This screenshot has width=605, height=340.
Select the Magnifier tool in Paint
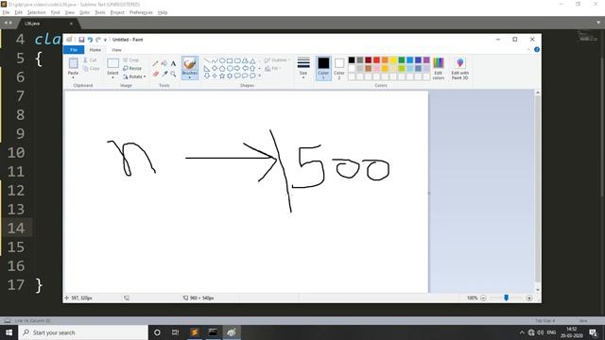click(x=173, y=74)
